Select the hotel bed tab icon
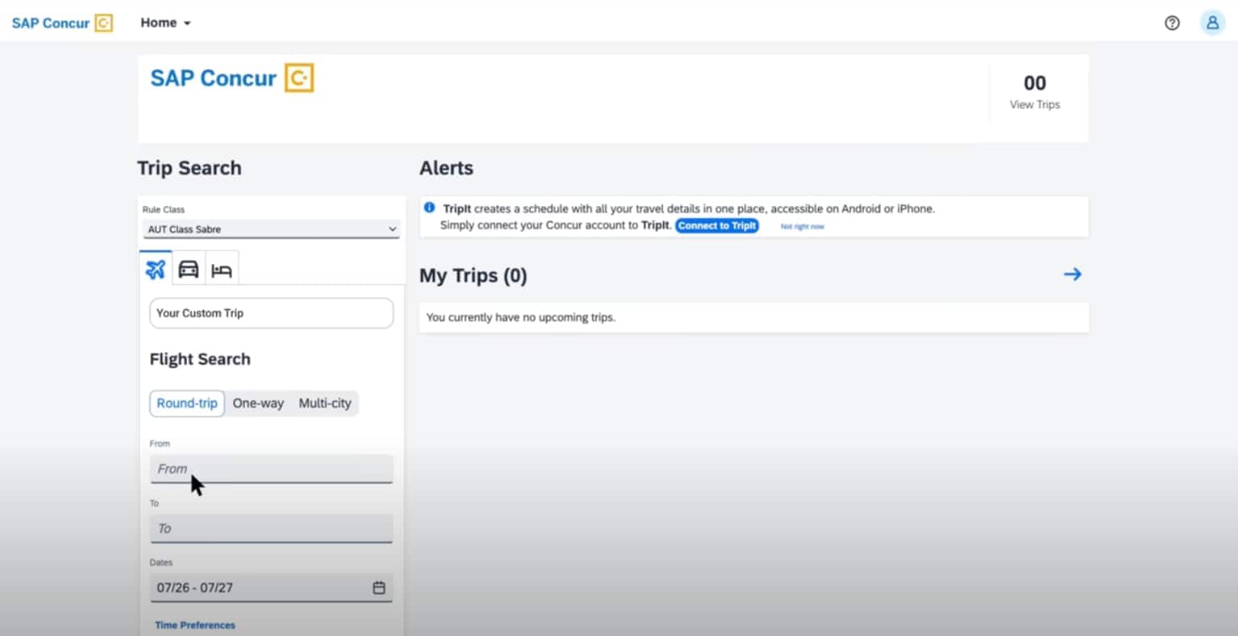Screen dimensions: 1238x636 (222, 270)
